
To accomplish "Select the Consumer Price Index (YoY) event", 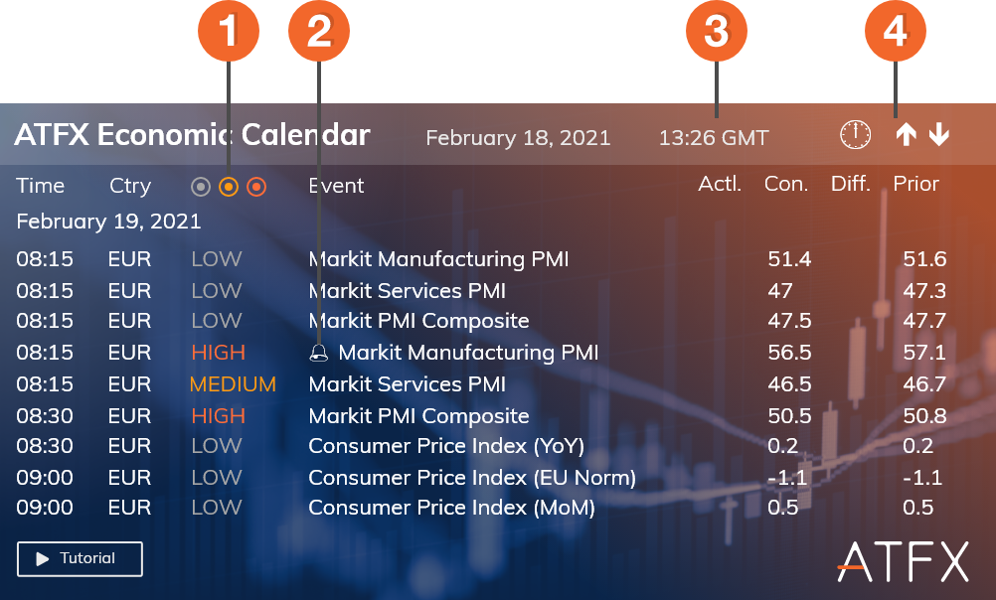I will pos(446,446).
